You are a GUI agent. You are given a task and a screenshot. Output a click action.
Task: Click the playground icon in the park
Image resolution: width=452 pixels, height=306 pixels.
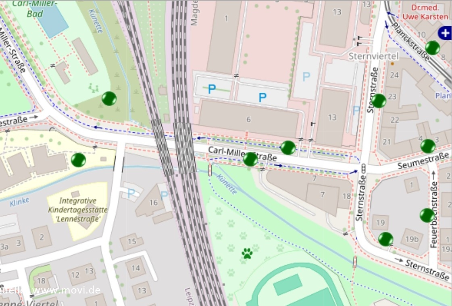point(94,87)
